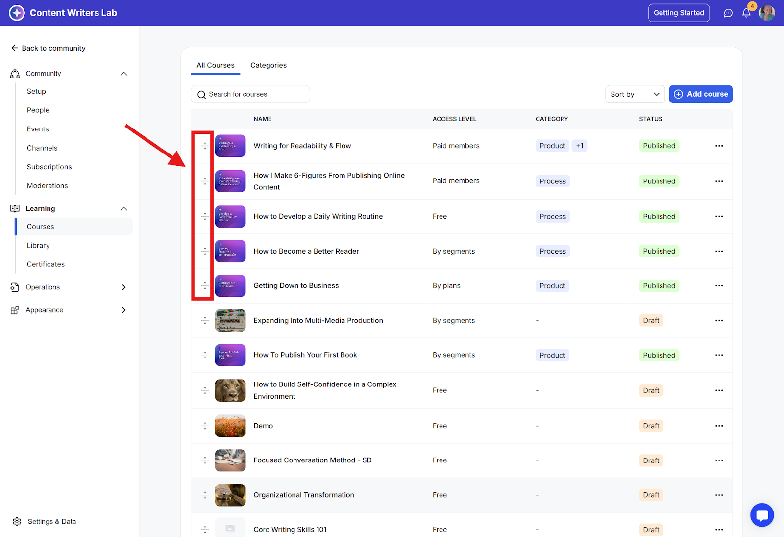Open the support chat bubble widget
The image size is (784, 537).
pos(761,515)
